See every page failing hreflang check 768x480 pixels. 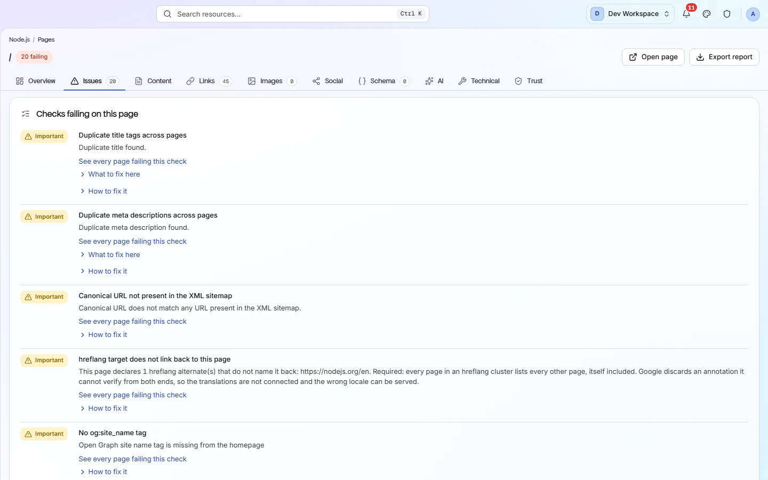tap(133, 395)
